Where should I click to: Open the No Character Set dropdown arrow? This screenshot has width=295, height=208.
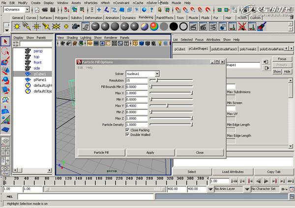pyautogui.click(x=247, y=189)
